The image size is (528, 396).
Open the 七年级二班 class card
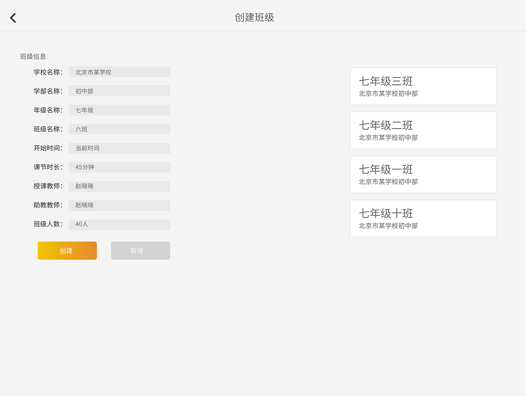coord(423,130)
